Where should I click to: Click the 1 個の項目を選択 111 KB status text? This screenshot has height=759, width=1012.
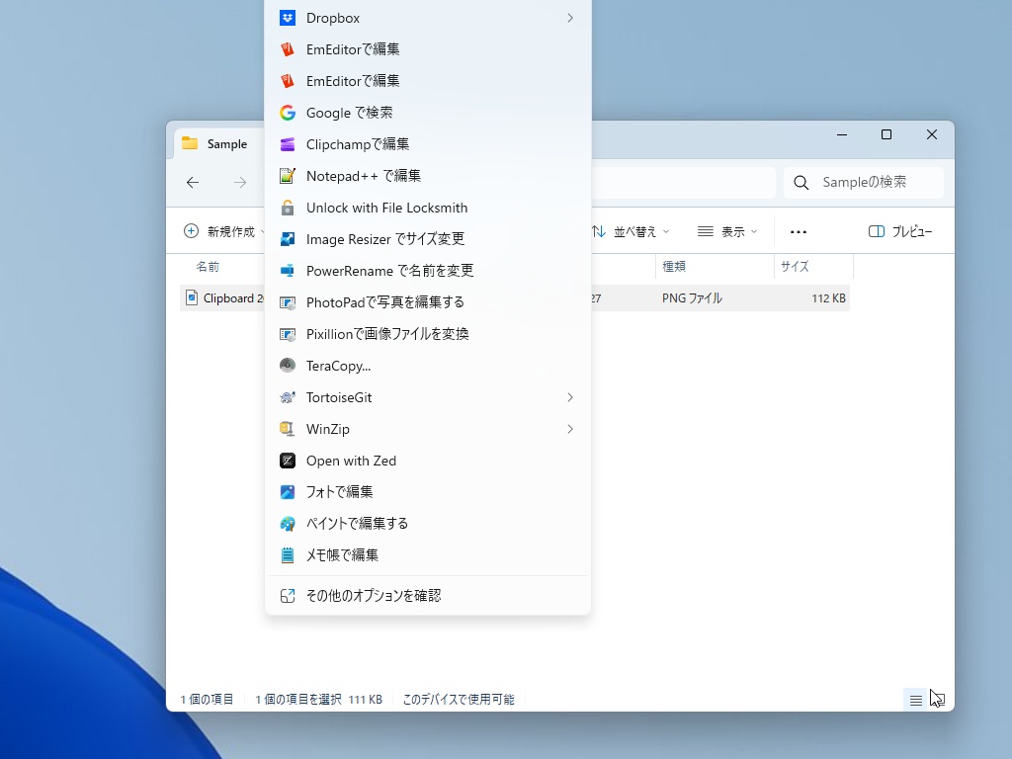coord(319,700)
